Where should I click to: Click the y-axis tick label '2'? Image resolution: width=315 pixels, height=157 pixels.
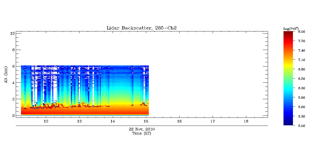click(13, 99)
